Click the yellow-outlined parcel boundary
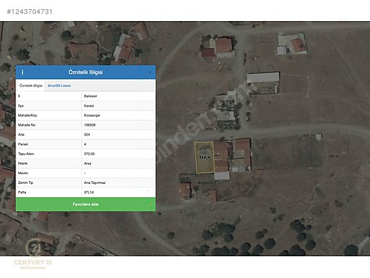 point(205,158)
